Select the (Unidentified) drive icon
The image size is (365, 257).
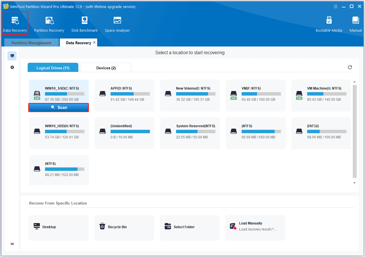(x=103, y=131)
